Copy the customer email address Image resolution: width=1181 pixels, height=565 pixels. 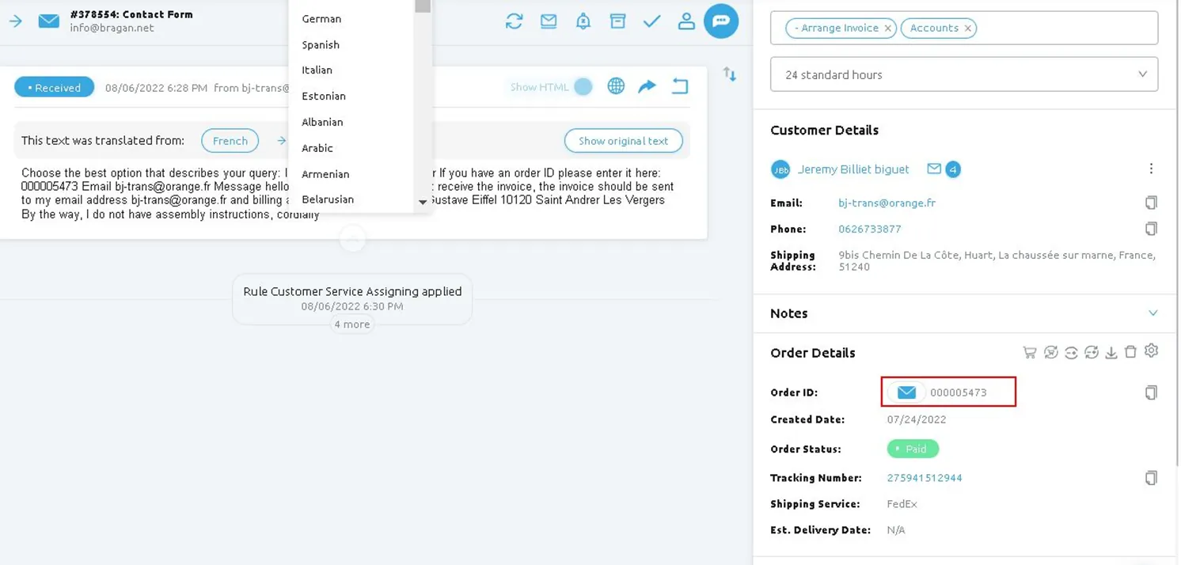[x=1151, y=203]
